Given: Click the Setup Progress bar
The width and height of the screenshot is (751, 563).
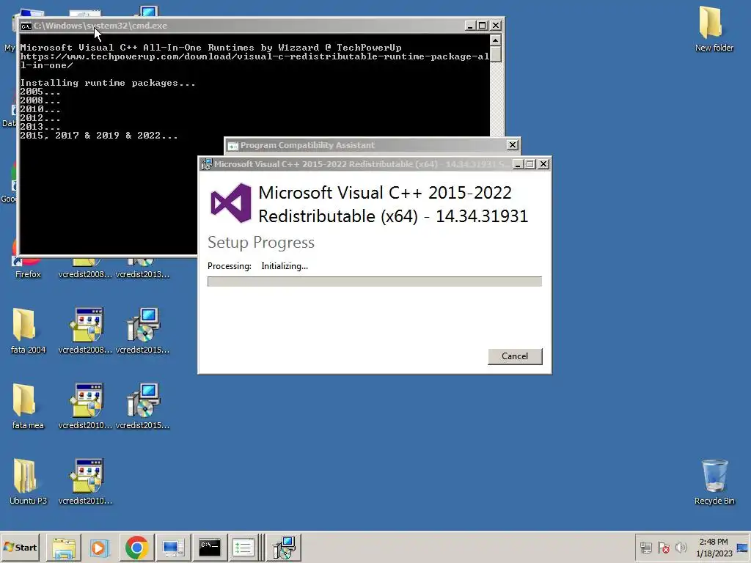Looking at the screenshot, I should (375, 281).
